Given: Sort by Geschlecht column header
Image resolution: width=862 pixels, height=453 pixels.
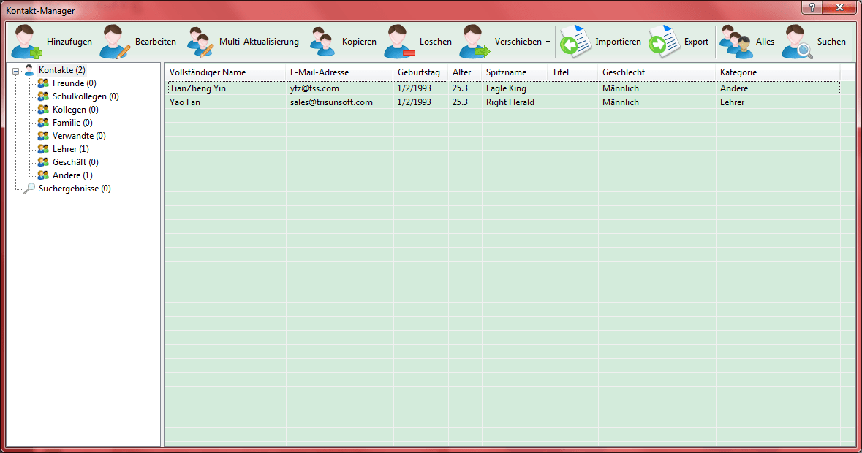Looking at the screenshot, I should click(x=657, y=72).
